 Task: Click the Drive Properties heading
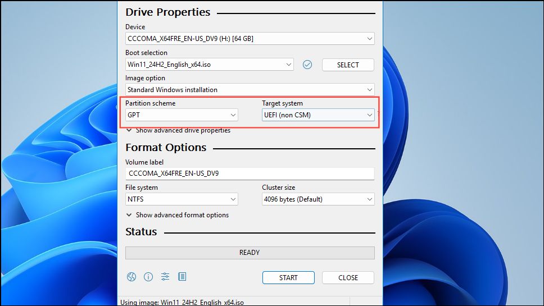point(168,12)
